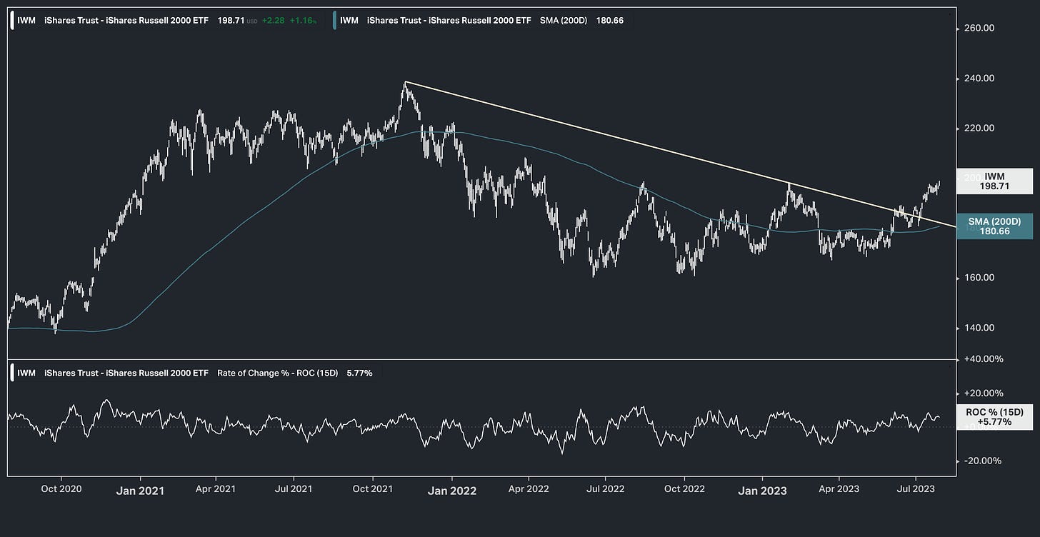Click the white color marker of the ROC (15D) legend

click(x=12, y=373)
